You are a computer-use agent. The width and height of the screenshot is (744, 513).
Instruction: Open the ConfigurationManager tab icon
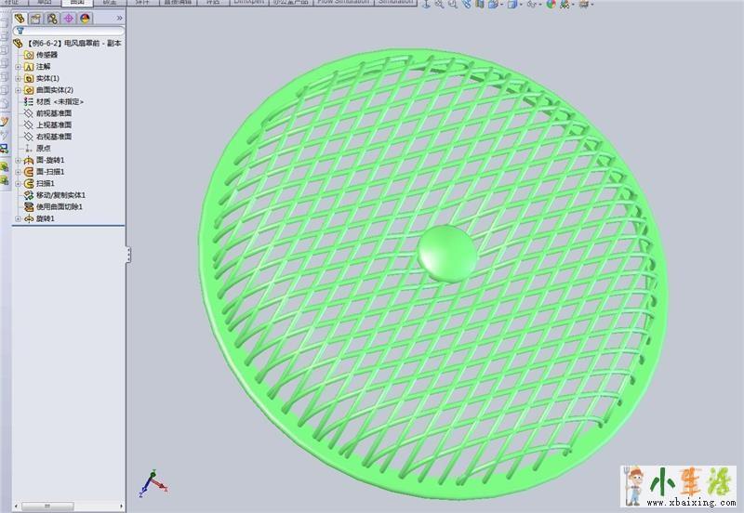point(52,18)
